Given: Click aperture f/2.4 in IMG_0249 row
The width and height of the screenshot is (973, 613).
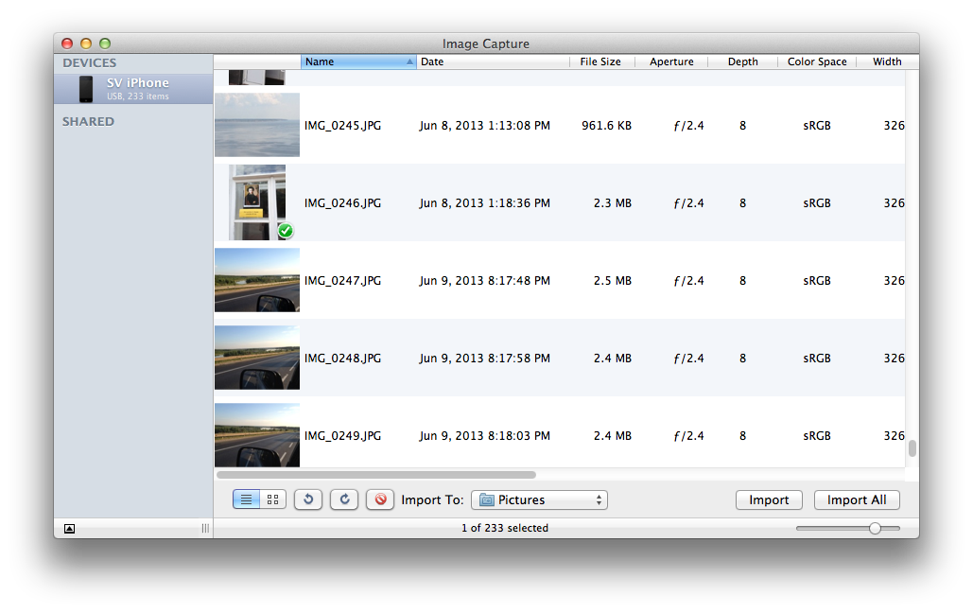Looking at the screenshot, I should 688,436.
